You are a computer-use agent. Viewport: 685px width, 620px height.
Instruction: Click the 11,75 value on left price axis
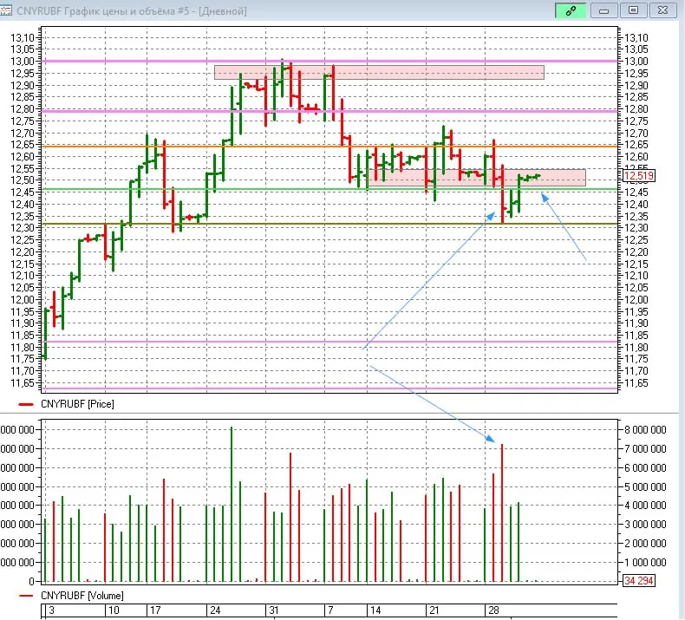click(23, 359)
